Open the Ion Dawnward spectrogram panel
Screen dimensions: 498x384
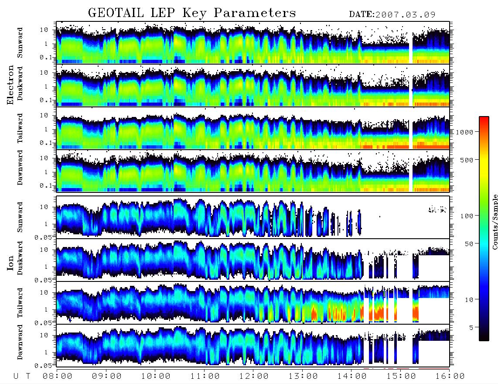pos(253,346)
